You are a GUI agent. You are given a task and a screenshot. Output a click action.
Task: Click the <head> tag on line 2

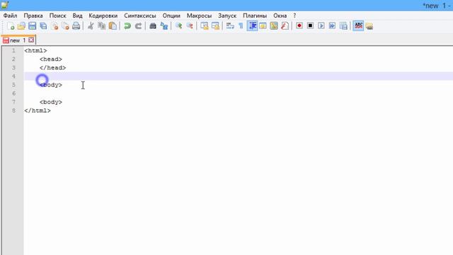click(x=51, y=59)
